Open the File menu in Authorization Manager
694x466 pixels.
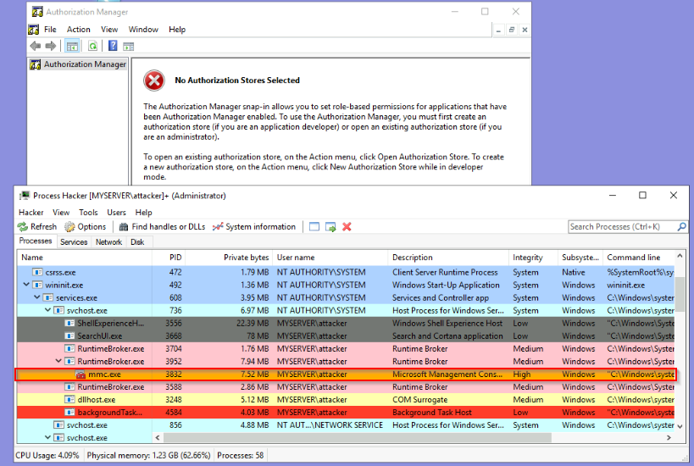(50, 29)
